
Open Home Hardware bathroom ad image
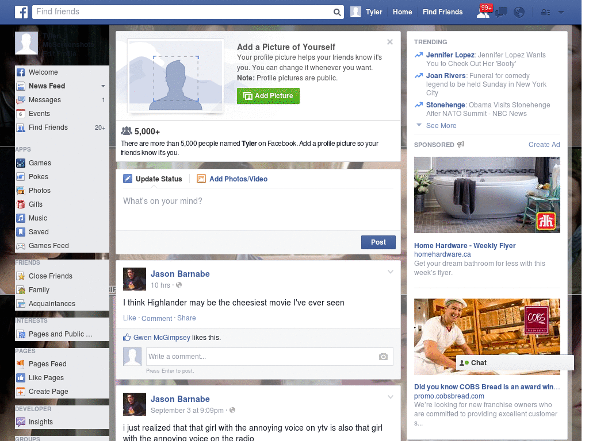click(x=487, y=195)
